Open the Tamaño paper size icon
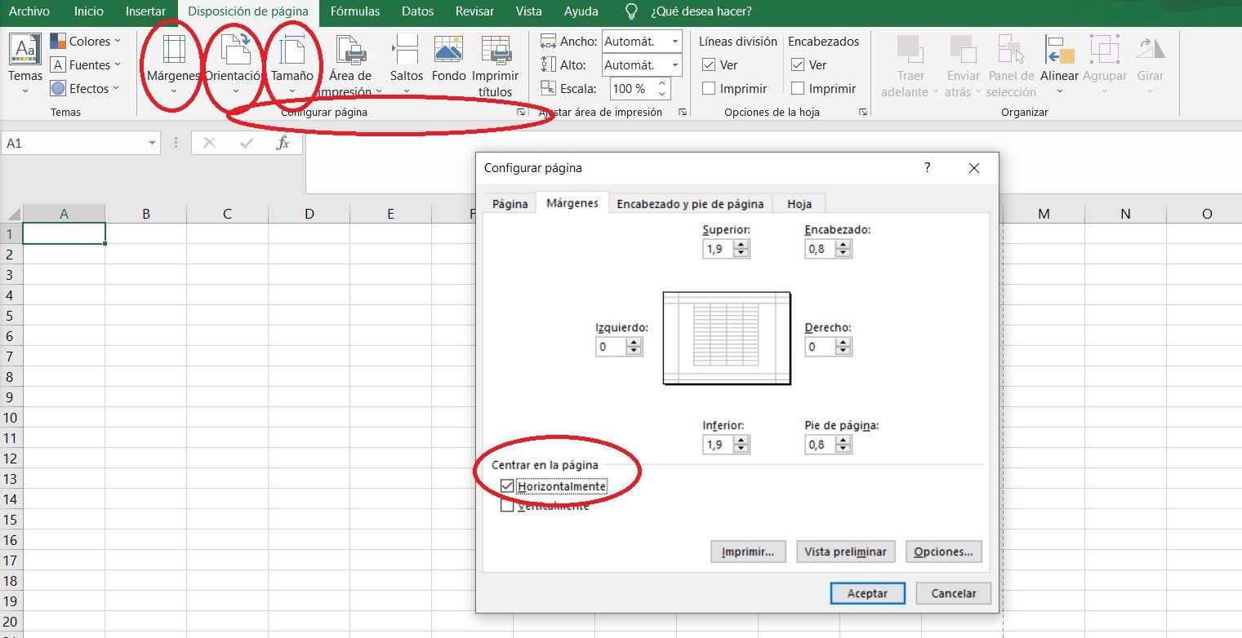 coord(292,51)
